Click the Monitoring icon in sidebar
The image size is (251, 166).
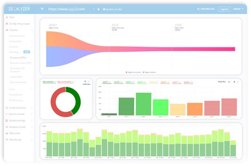pos(7,140)
